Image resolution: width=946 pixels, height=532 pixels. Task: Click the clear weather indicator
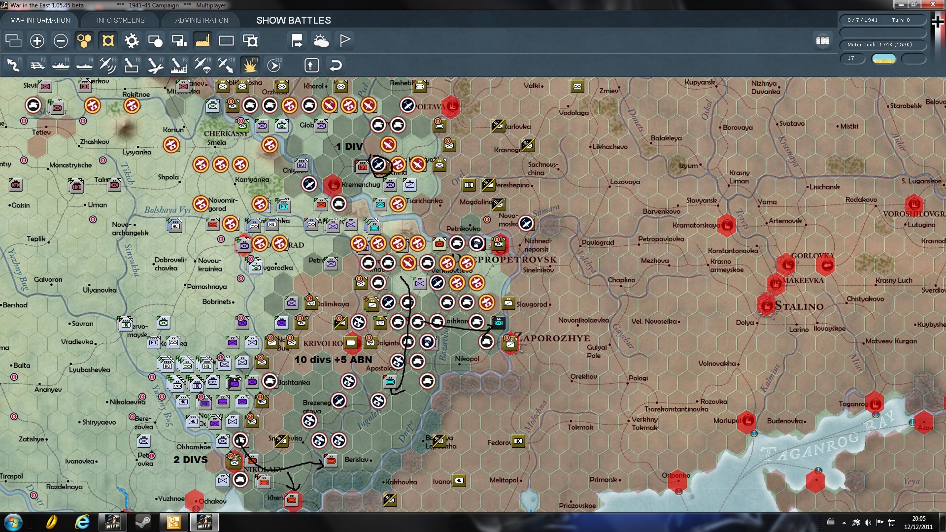click(883, 59)
